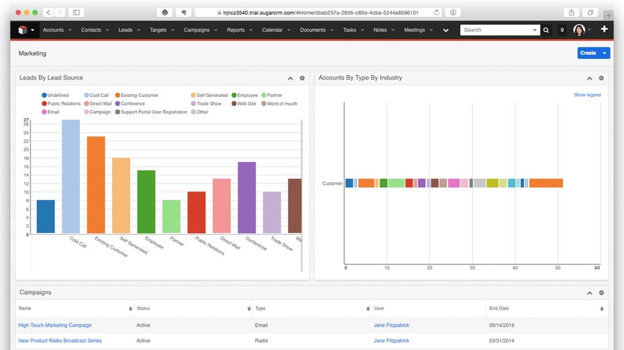
Task: Open New Product Radio Broadcast Series link
Action: click(x=60, y=341)
